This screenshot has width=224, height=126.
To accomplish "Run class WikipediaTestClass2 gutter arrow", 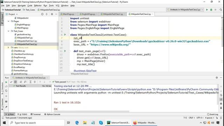I will (65, 35).
